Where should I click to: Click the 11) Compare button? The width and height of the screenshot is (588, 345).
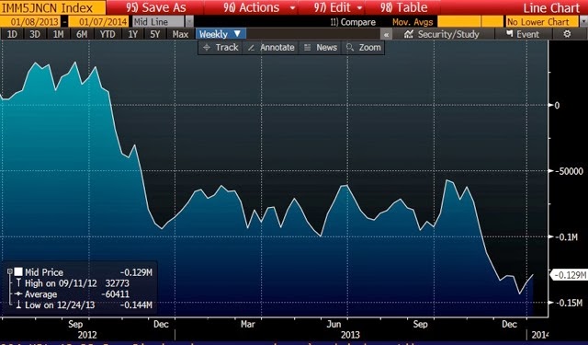(353, 22)
